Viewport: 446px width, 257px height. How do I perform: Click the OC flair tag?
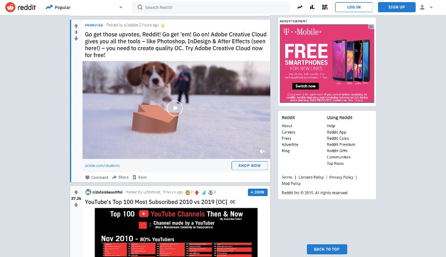233,202
